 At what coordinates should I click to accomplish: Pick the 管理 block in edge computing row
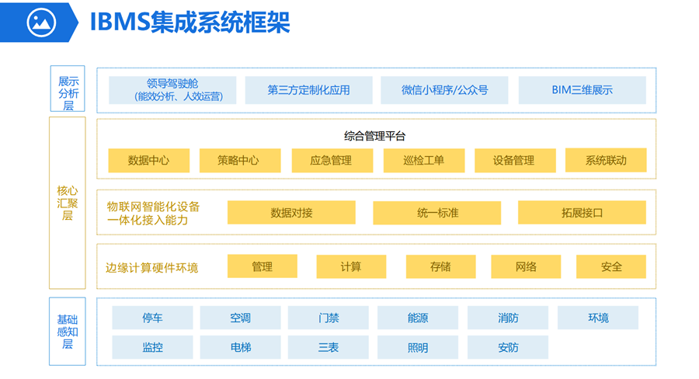coord(263,266)
